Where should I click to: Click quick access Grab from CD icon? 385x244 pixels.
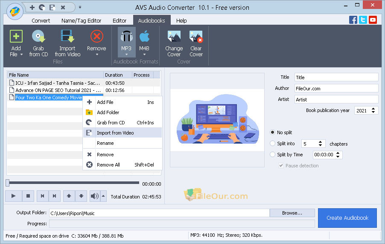pyautogui.click(x=42, y=7)
